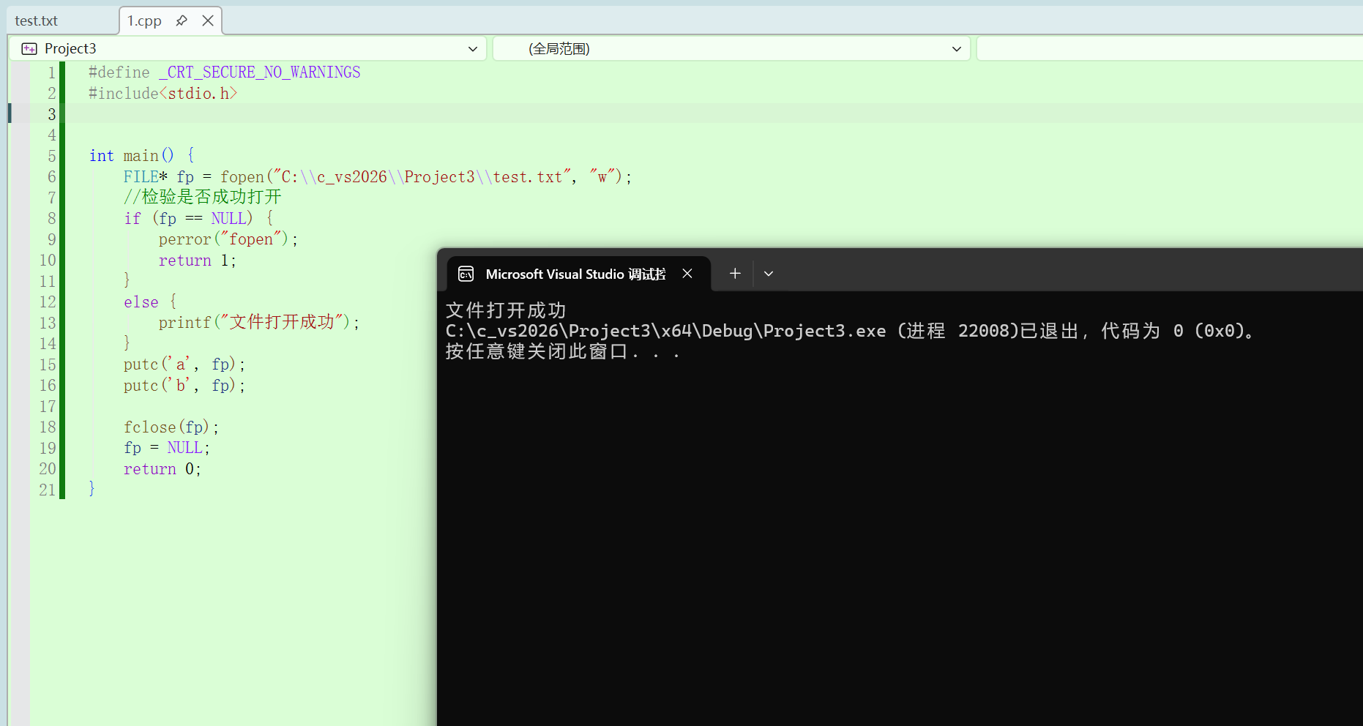The height and width of the screenshot is (726, 1363).
Task: Click the 按任意键关闭此窗口 console line
Action: coord(564,351)
